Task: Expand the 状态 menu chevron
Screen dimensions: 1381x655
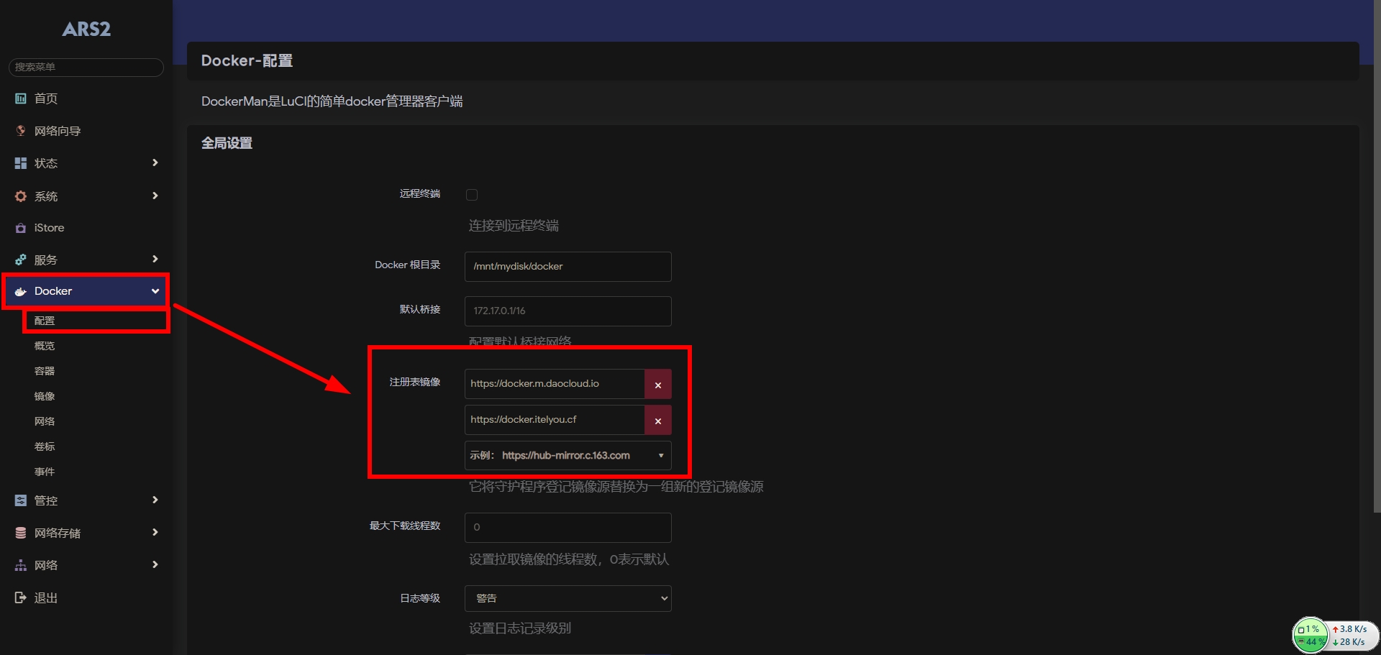Action: pos(155,162)
